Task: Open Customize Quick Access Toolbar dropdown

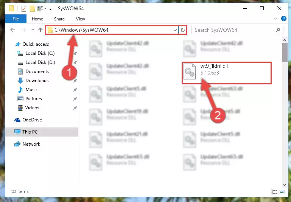Action: [50, 9]
